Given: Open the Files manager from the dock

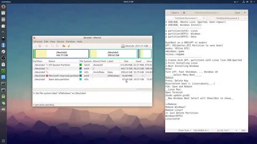Looking at the screenshot, I should click(x=3, y=20).
